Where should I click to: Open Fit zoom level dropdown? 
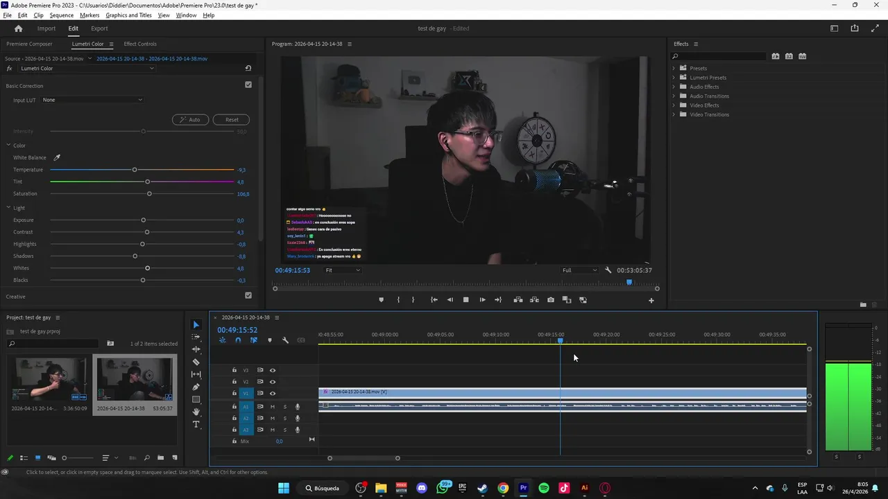pos(343,270)
